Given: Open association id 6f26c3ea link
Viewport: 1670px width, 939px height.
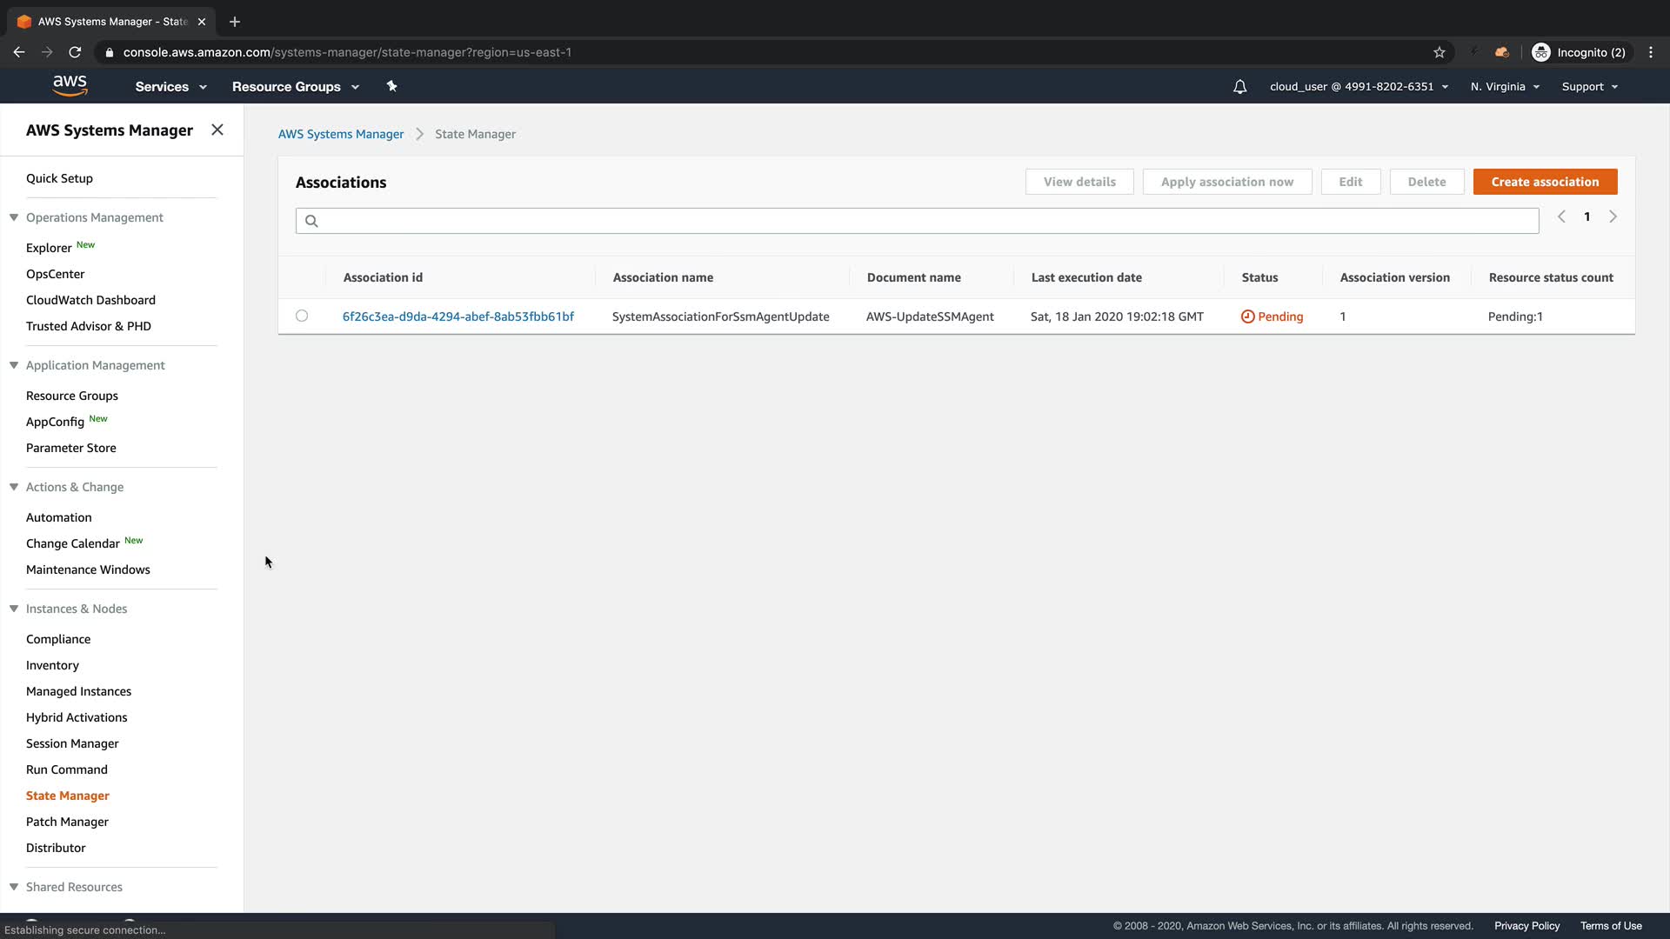Looking at the screenshot, I should pos(458,316).
